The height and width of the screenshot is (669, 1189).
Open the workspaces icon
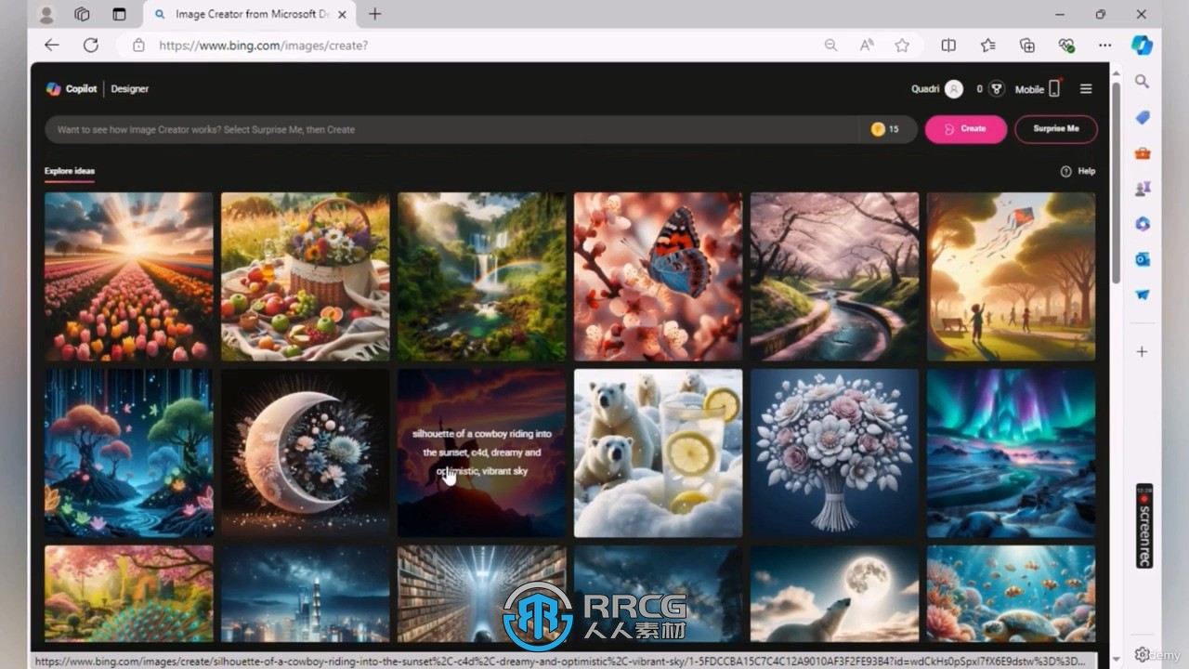(x=82, y=14)
